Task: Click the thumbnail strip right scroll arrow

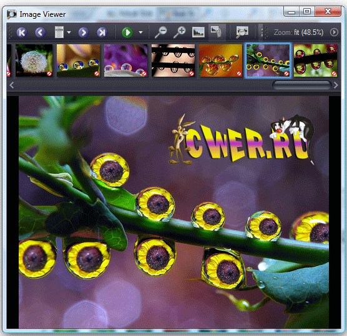Action: (336, 85)
